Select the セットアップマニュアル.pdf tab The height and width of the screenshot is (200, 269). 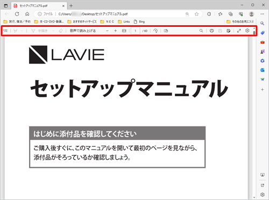click(x=39, y=6)
